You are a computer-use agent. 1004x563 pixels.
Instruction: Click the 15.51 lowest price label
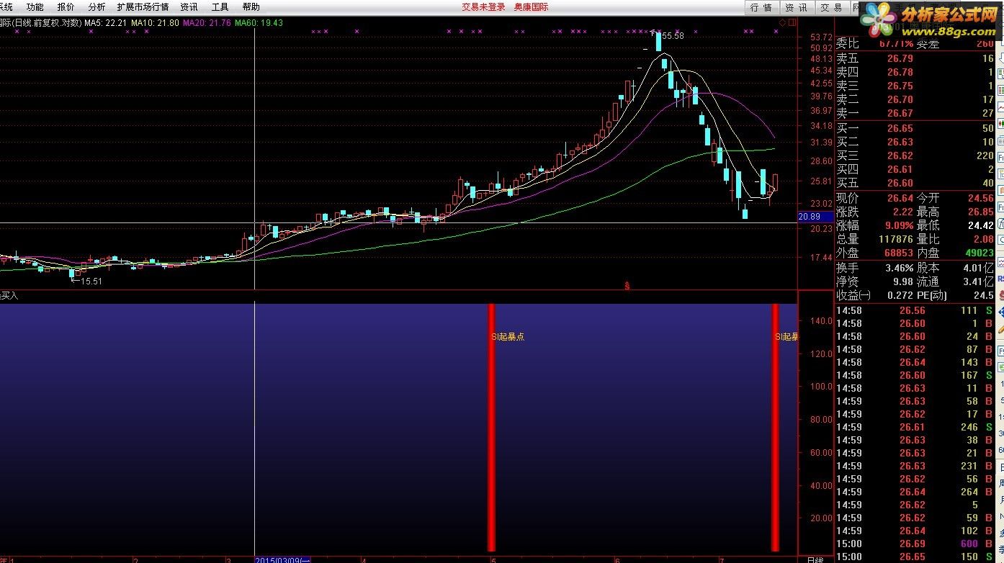(x=91, y=281)
